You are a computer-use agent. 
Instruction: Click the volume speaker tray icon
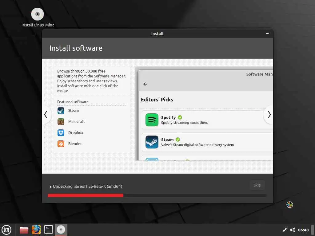coord(293,230)
